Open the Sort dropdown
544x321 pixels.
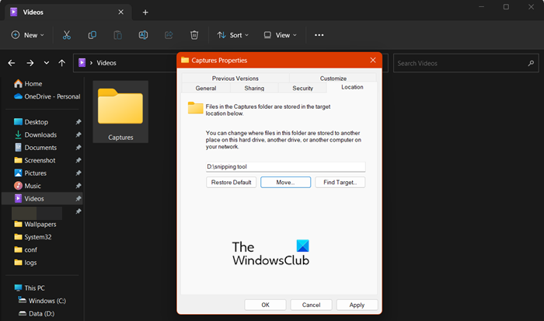coord(233,35)
